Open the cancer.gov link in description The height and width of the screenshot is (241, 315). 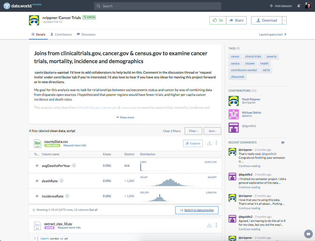click(109, 108)
